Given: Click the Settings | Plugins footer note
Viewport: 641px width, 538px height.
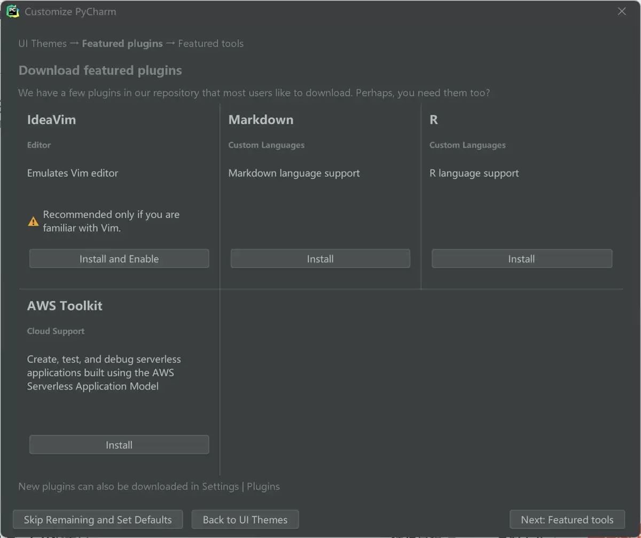Looking at the screenshot, I should click(149, 486).
